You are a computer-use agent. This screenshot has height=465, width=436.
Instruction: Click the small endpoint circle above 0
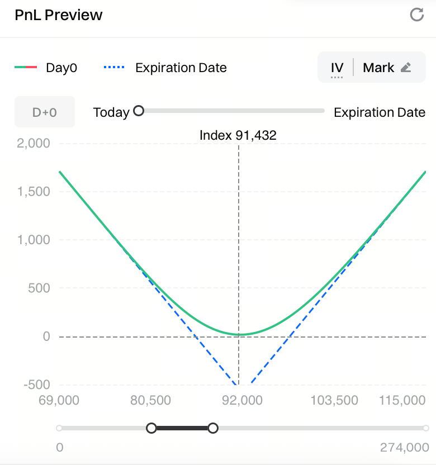pos(59,428)
